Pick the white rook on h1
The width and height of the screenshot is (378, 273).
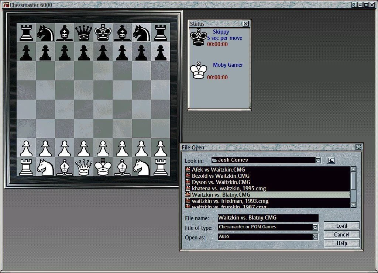tap(161, 167)
